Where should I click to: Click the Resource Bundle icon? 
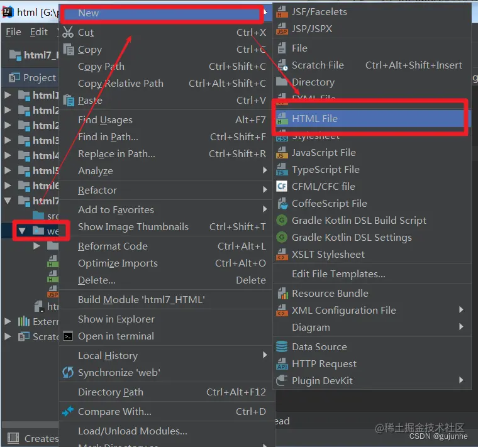(x=283, y=294)
